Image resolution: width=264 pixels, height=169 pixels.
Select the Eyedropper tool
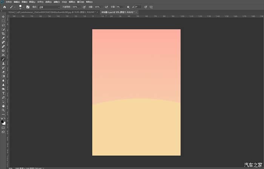pos(3,38)
